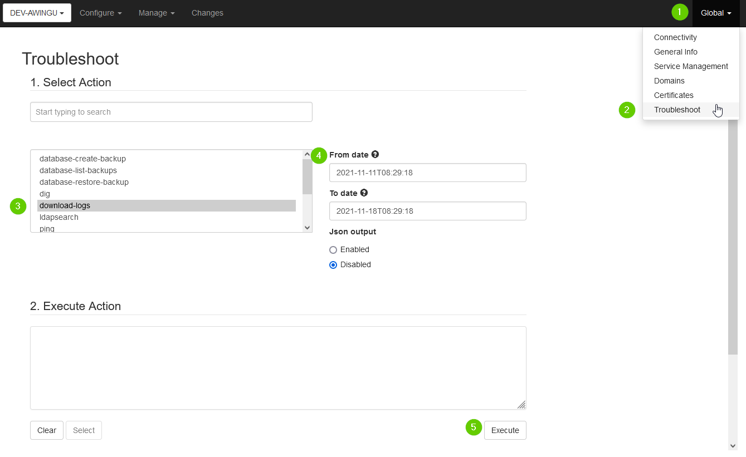Open the Changes page
746x457 pixels.
pyautogui.click(x=207, y=13)
